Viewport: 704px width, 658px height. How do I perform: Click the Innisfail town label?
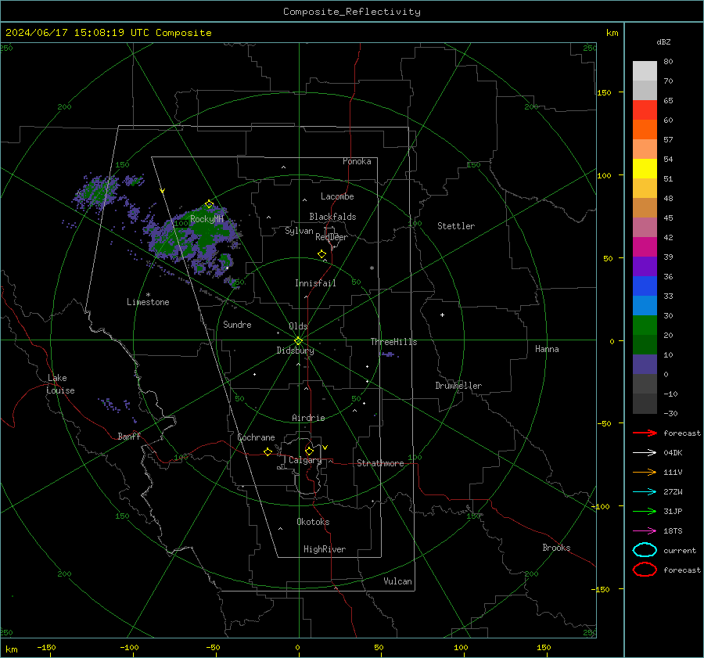pos(315,283)
